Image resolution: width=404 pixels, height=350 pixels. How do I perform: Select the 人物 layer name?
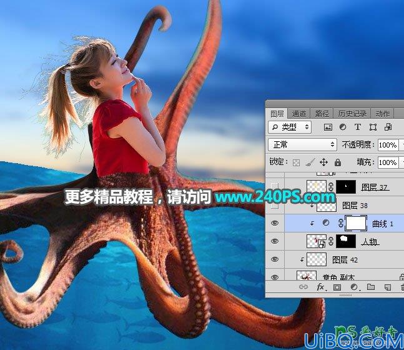coord(370,242)
